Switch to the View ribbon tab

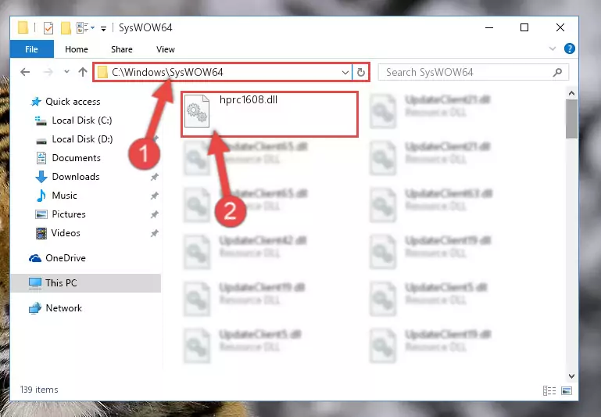point(165,49)
